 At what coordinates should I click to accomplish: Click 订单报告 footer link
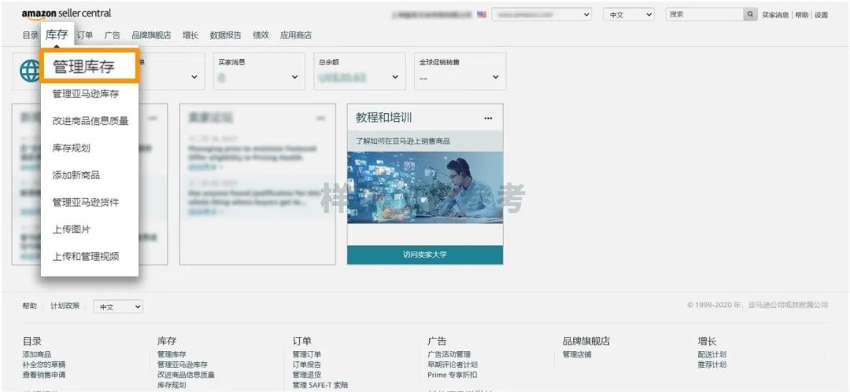click(x=307, y=365)
